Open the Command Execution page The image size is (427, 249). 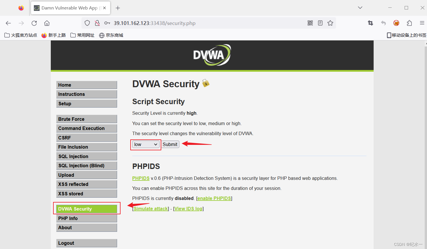click(x=87, y=128)
